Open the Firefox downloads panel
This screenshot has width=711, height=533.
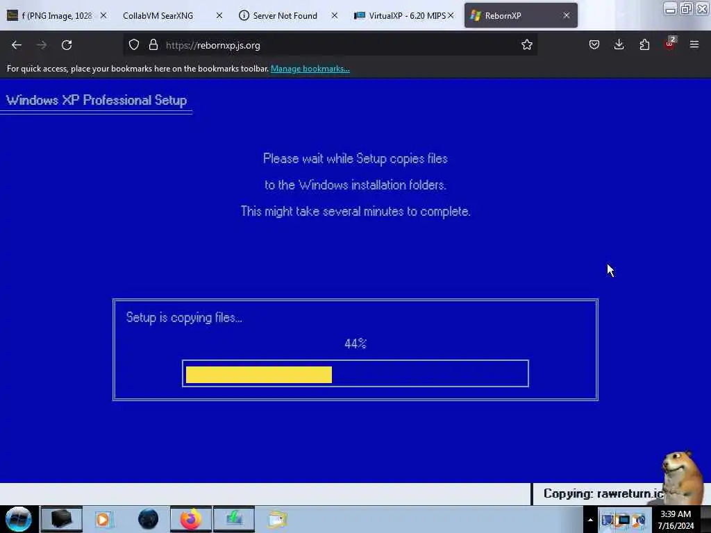coord(619,45)
